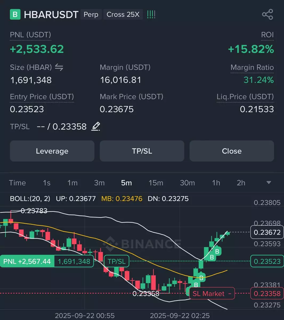Tap the 0.23783 high price marker
The width and height of the screenshot is (284, 320).
[x=34, y=211]
